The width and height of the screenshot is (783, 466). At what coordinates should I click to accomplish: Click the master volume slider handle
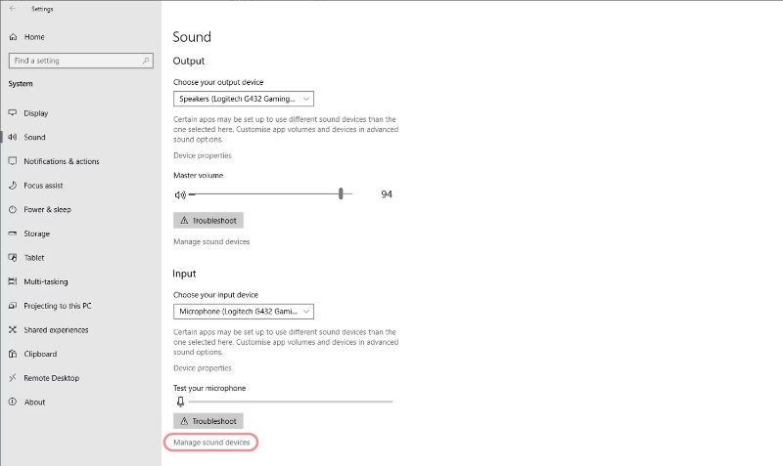point(341,194)
